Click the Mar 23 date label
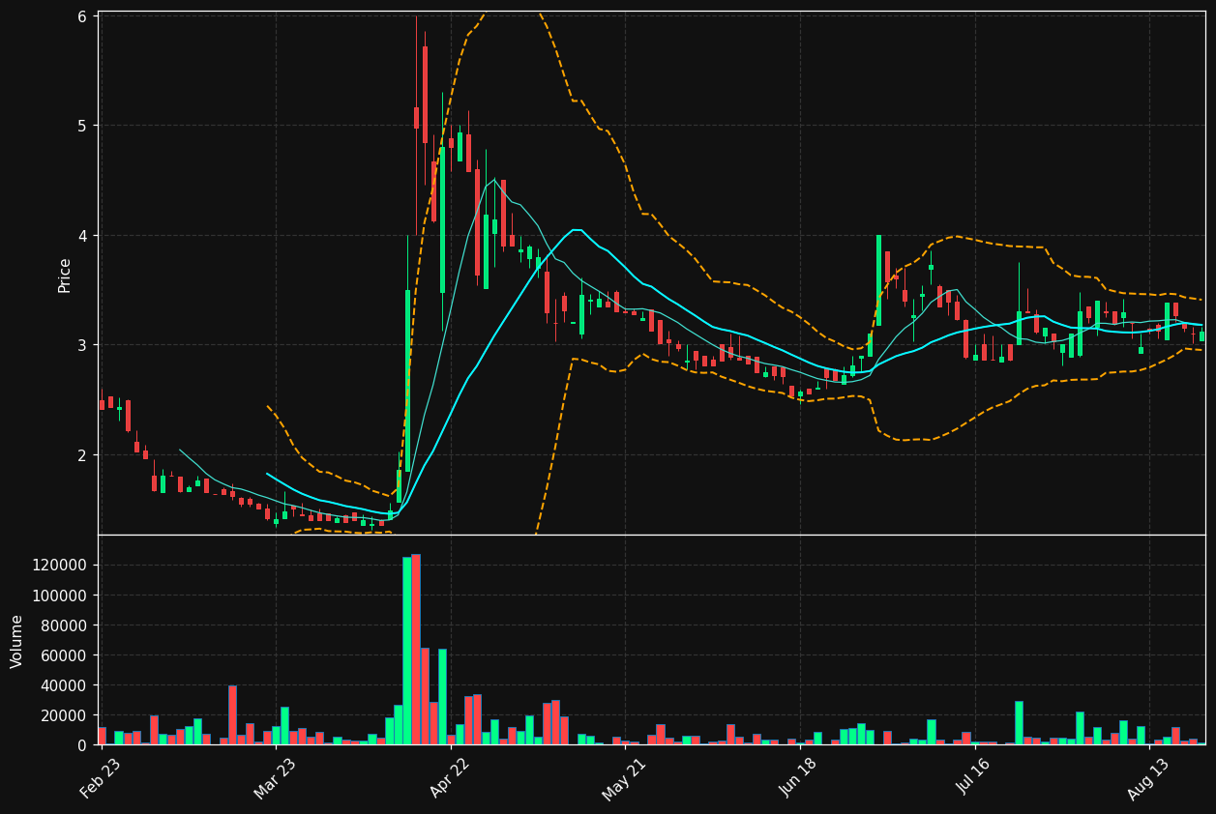This screenshot has height=814, width=1216. (276, 779)
